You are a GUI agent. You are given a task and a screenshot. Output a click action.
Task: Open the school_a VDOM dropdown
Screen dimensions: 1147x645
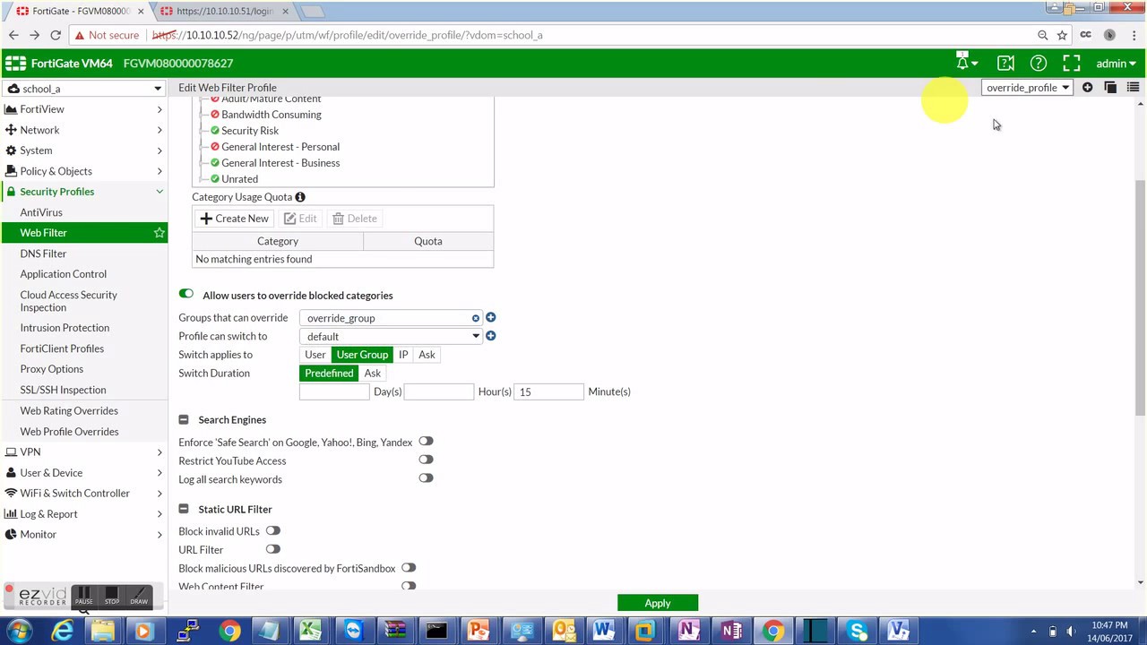click(x=83, y=89)
